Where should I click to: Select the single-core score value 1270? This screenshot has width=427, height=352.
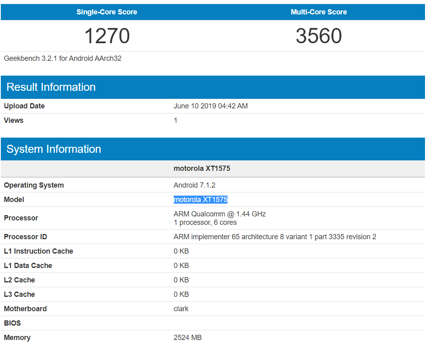tap(107, 36)
